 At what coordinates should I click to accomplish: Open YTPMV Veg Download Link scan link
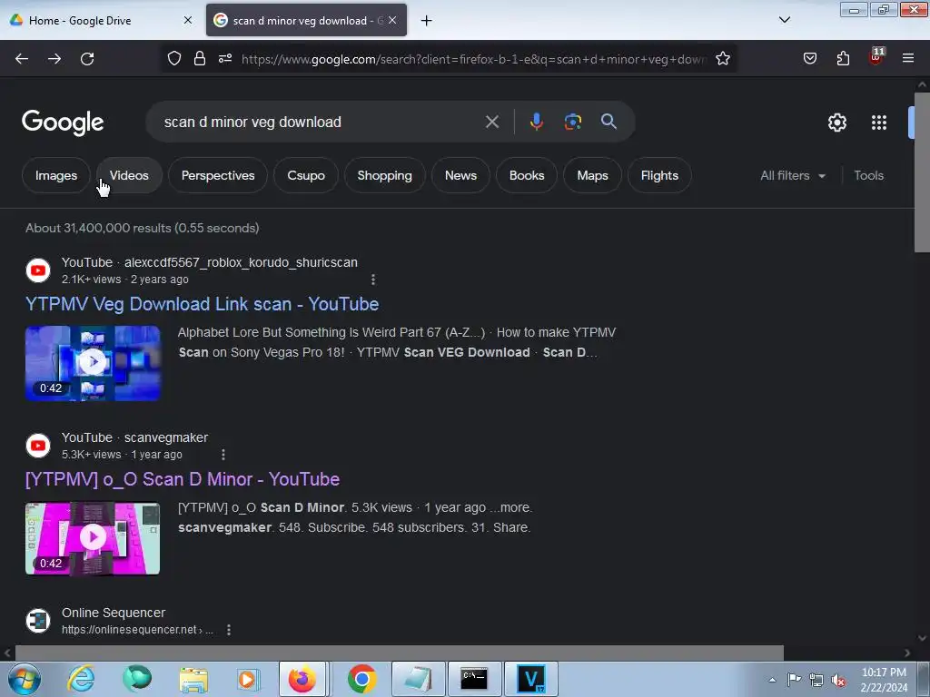pyautogui.click(x=202, y=304)
